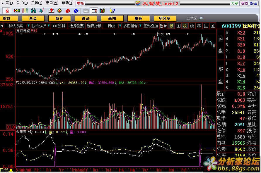
Task: Toggle the window layout panel icon
Action: pos(94,11)
